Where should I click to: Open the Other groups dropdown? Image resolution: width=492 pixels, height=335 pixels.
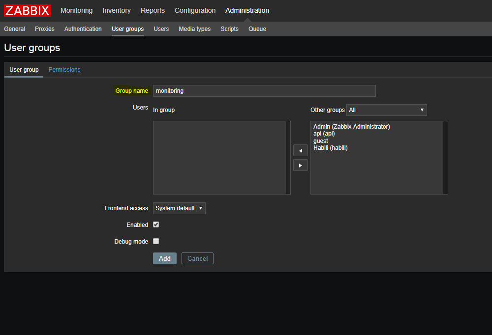click(x=386, y=110)
